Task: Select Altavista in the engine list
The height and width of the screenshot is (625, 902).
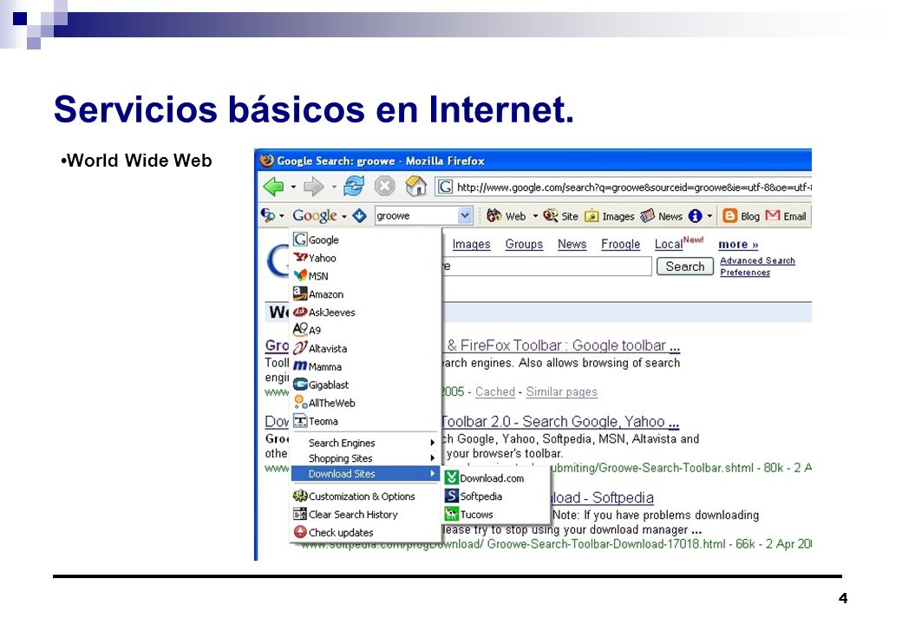Action: [366, 349]
